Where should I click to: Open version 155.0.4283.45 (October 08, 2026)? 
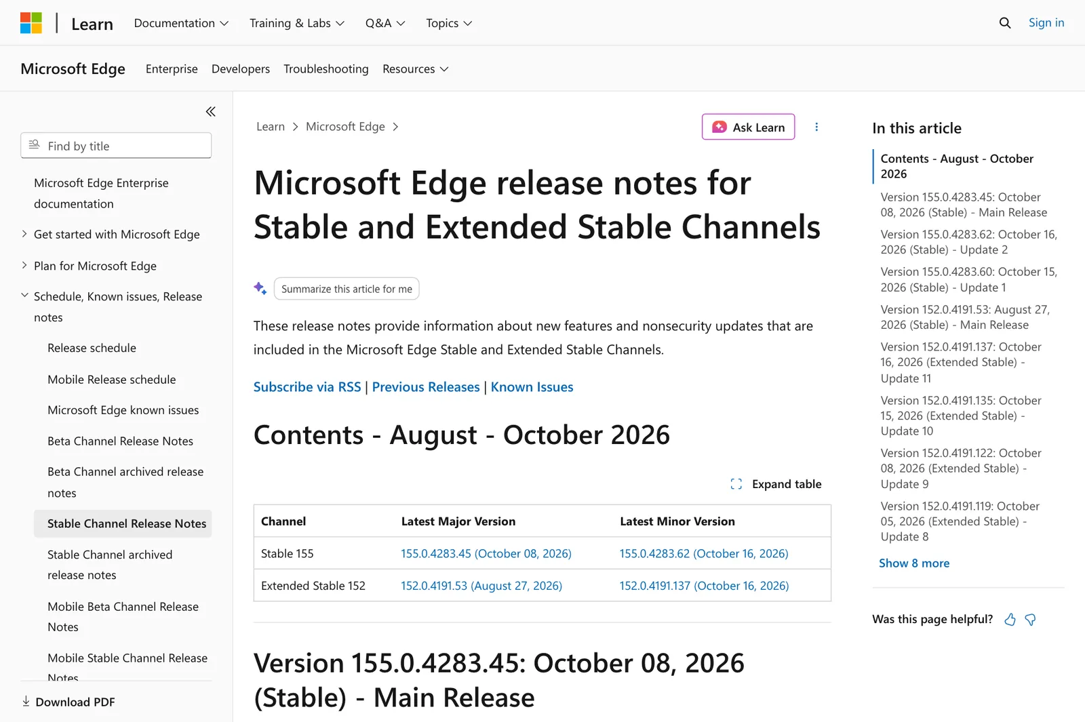[x=486, y=554]
